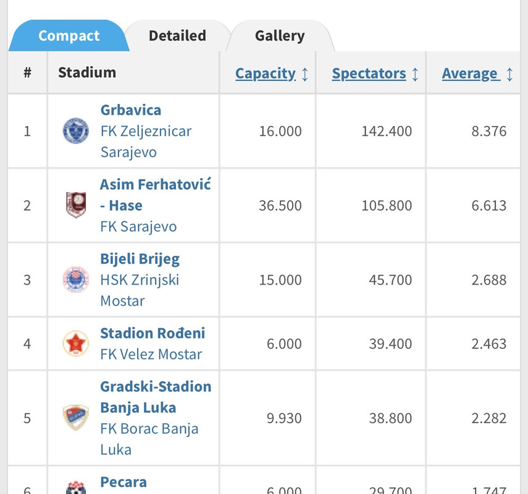Click the FK Borac Banja Luka crest

click(76, 418)
